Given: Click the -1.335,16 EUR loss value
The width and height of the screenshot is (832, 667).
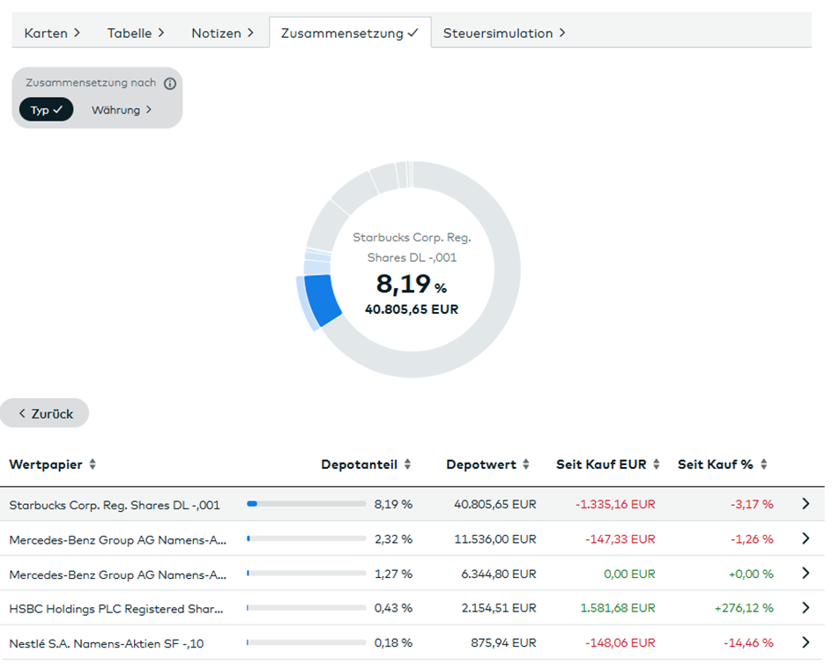Looking at the screenshot, I should tap(615, 504).
